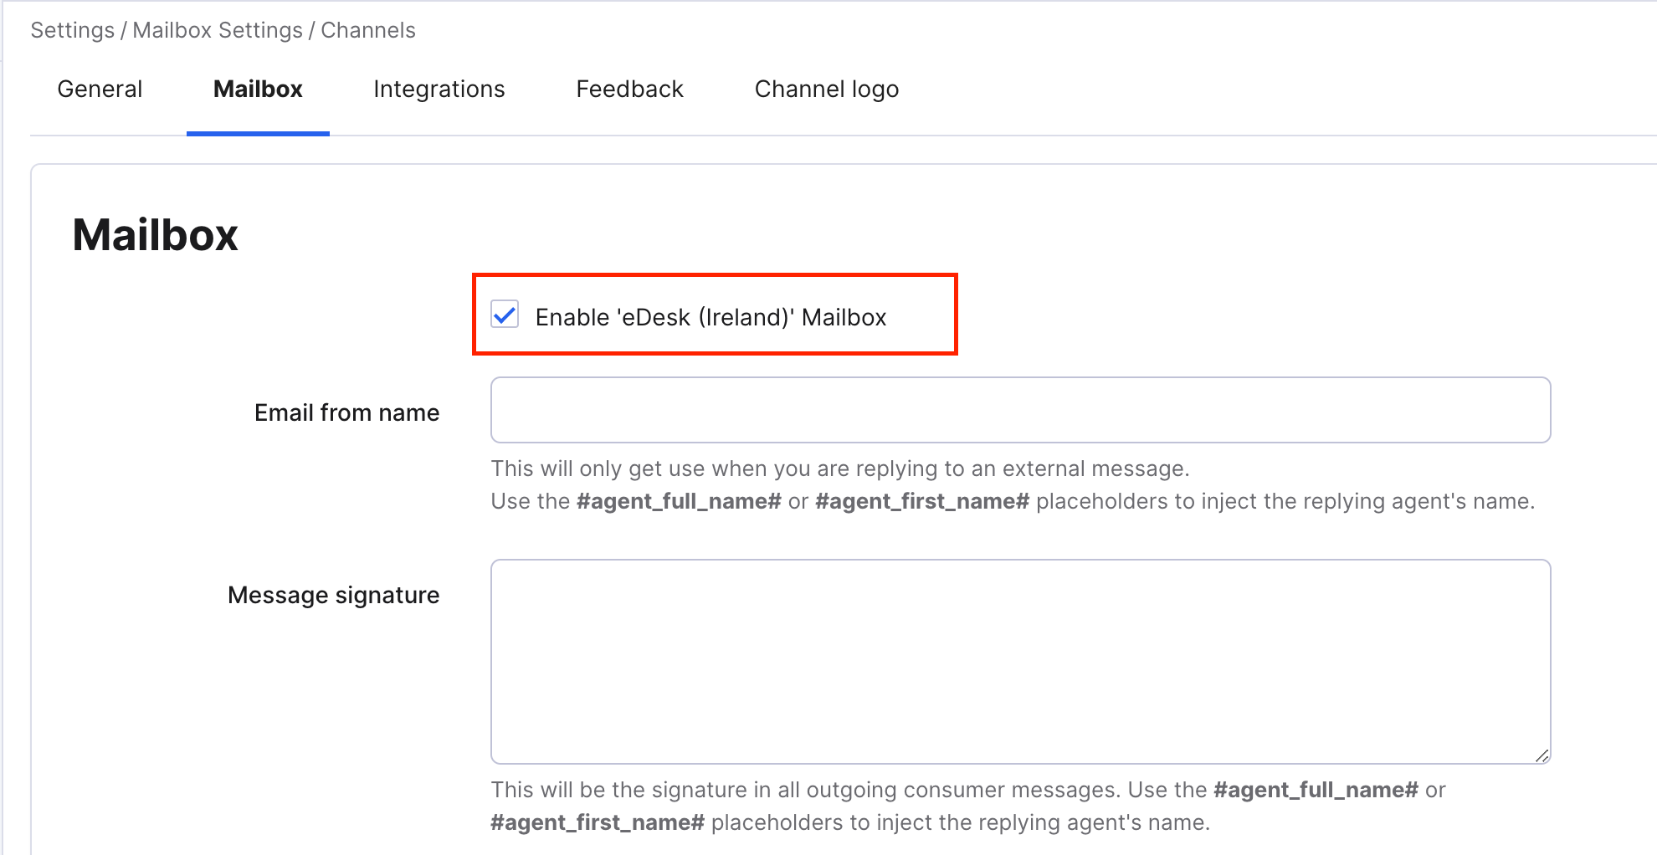Click #agent_first_name# in the signature hint

click(x=598, y=822)
